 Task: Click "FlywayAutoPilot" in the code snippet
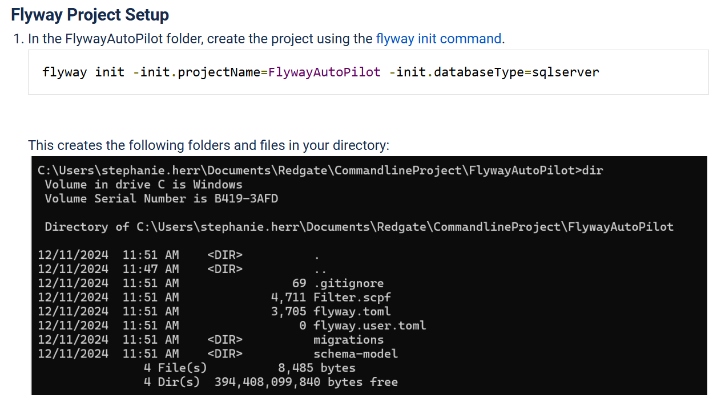tap(324, 72)
